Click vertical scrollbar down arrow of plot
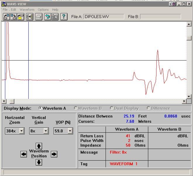The width and height of the screenshot is (193, 176). tap(189, 96)
